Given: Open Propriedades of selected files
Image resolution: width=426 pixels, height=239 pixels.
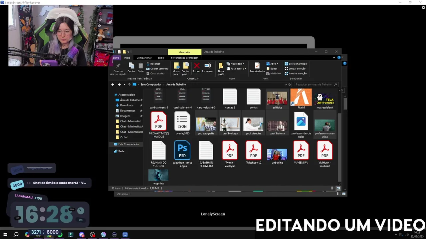Looking at the screenshot, I should pyautogui.click(x=257, y=68).
